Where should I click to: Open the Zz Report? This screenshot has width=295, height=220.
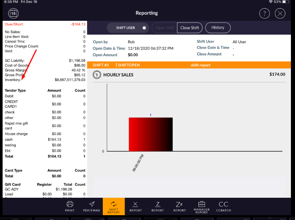click(x=180, y=206)
